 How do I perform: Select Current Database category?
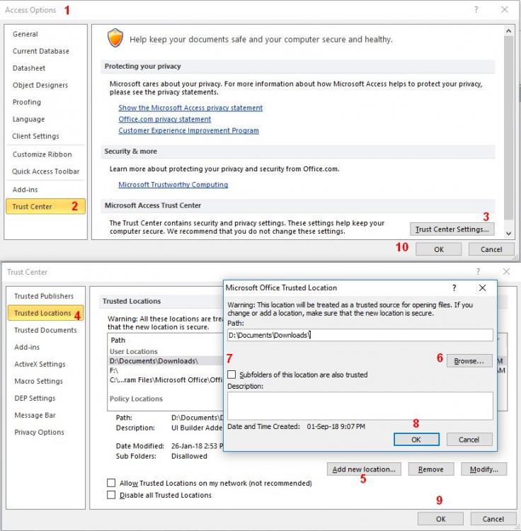tap(41, 51)
